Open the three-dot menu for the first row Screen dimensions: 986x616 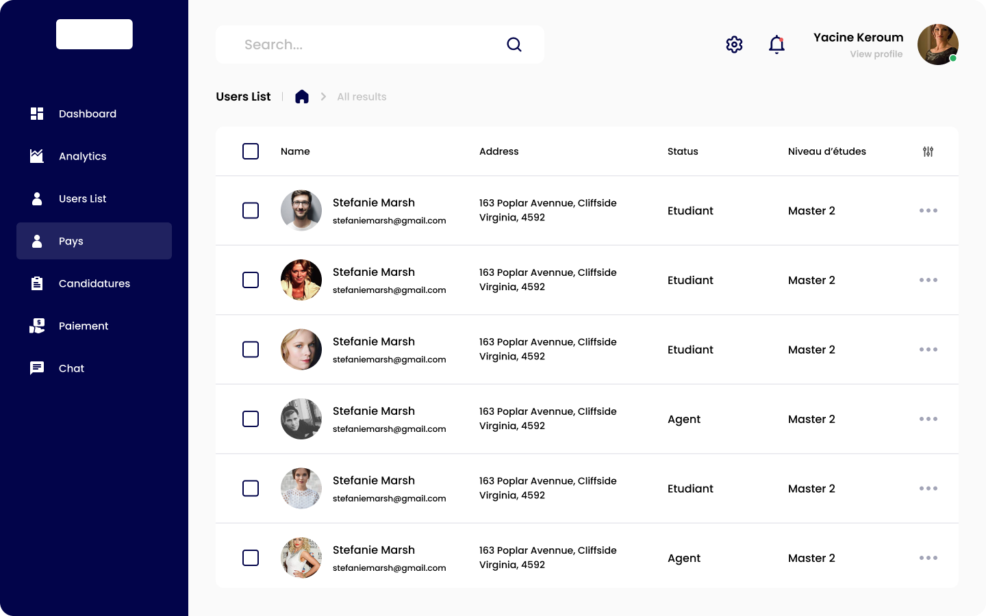tap(928, 211)
